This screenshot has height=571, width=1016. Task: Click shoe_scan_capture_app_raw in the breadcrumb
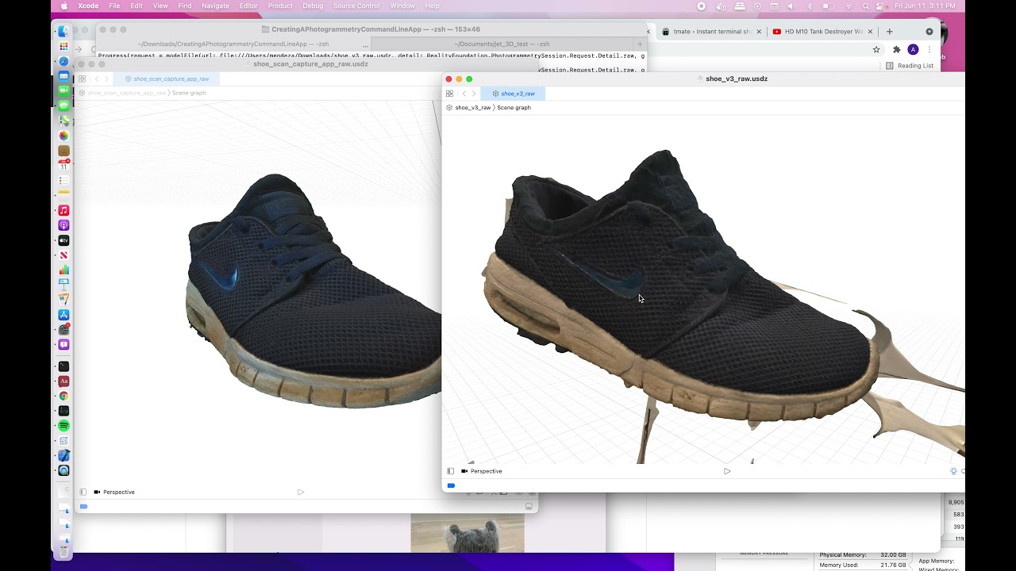(126, 94)
